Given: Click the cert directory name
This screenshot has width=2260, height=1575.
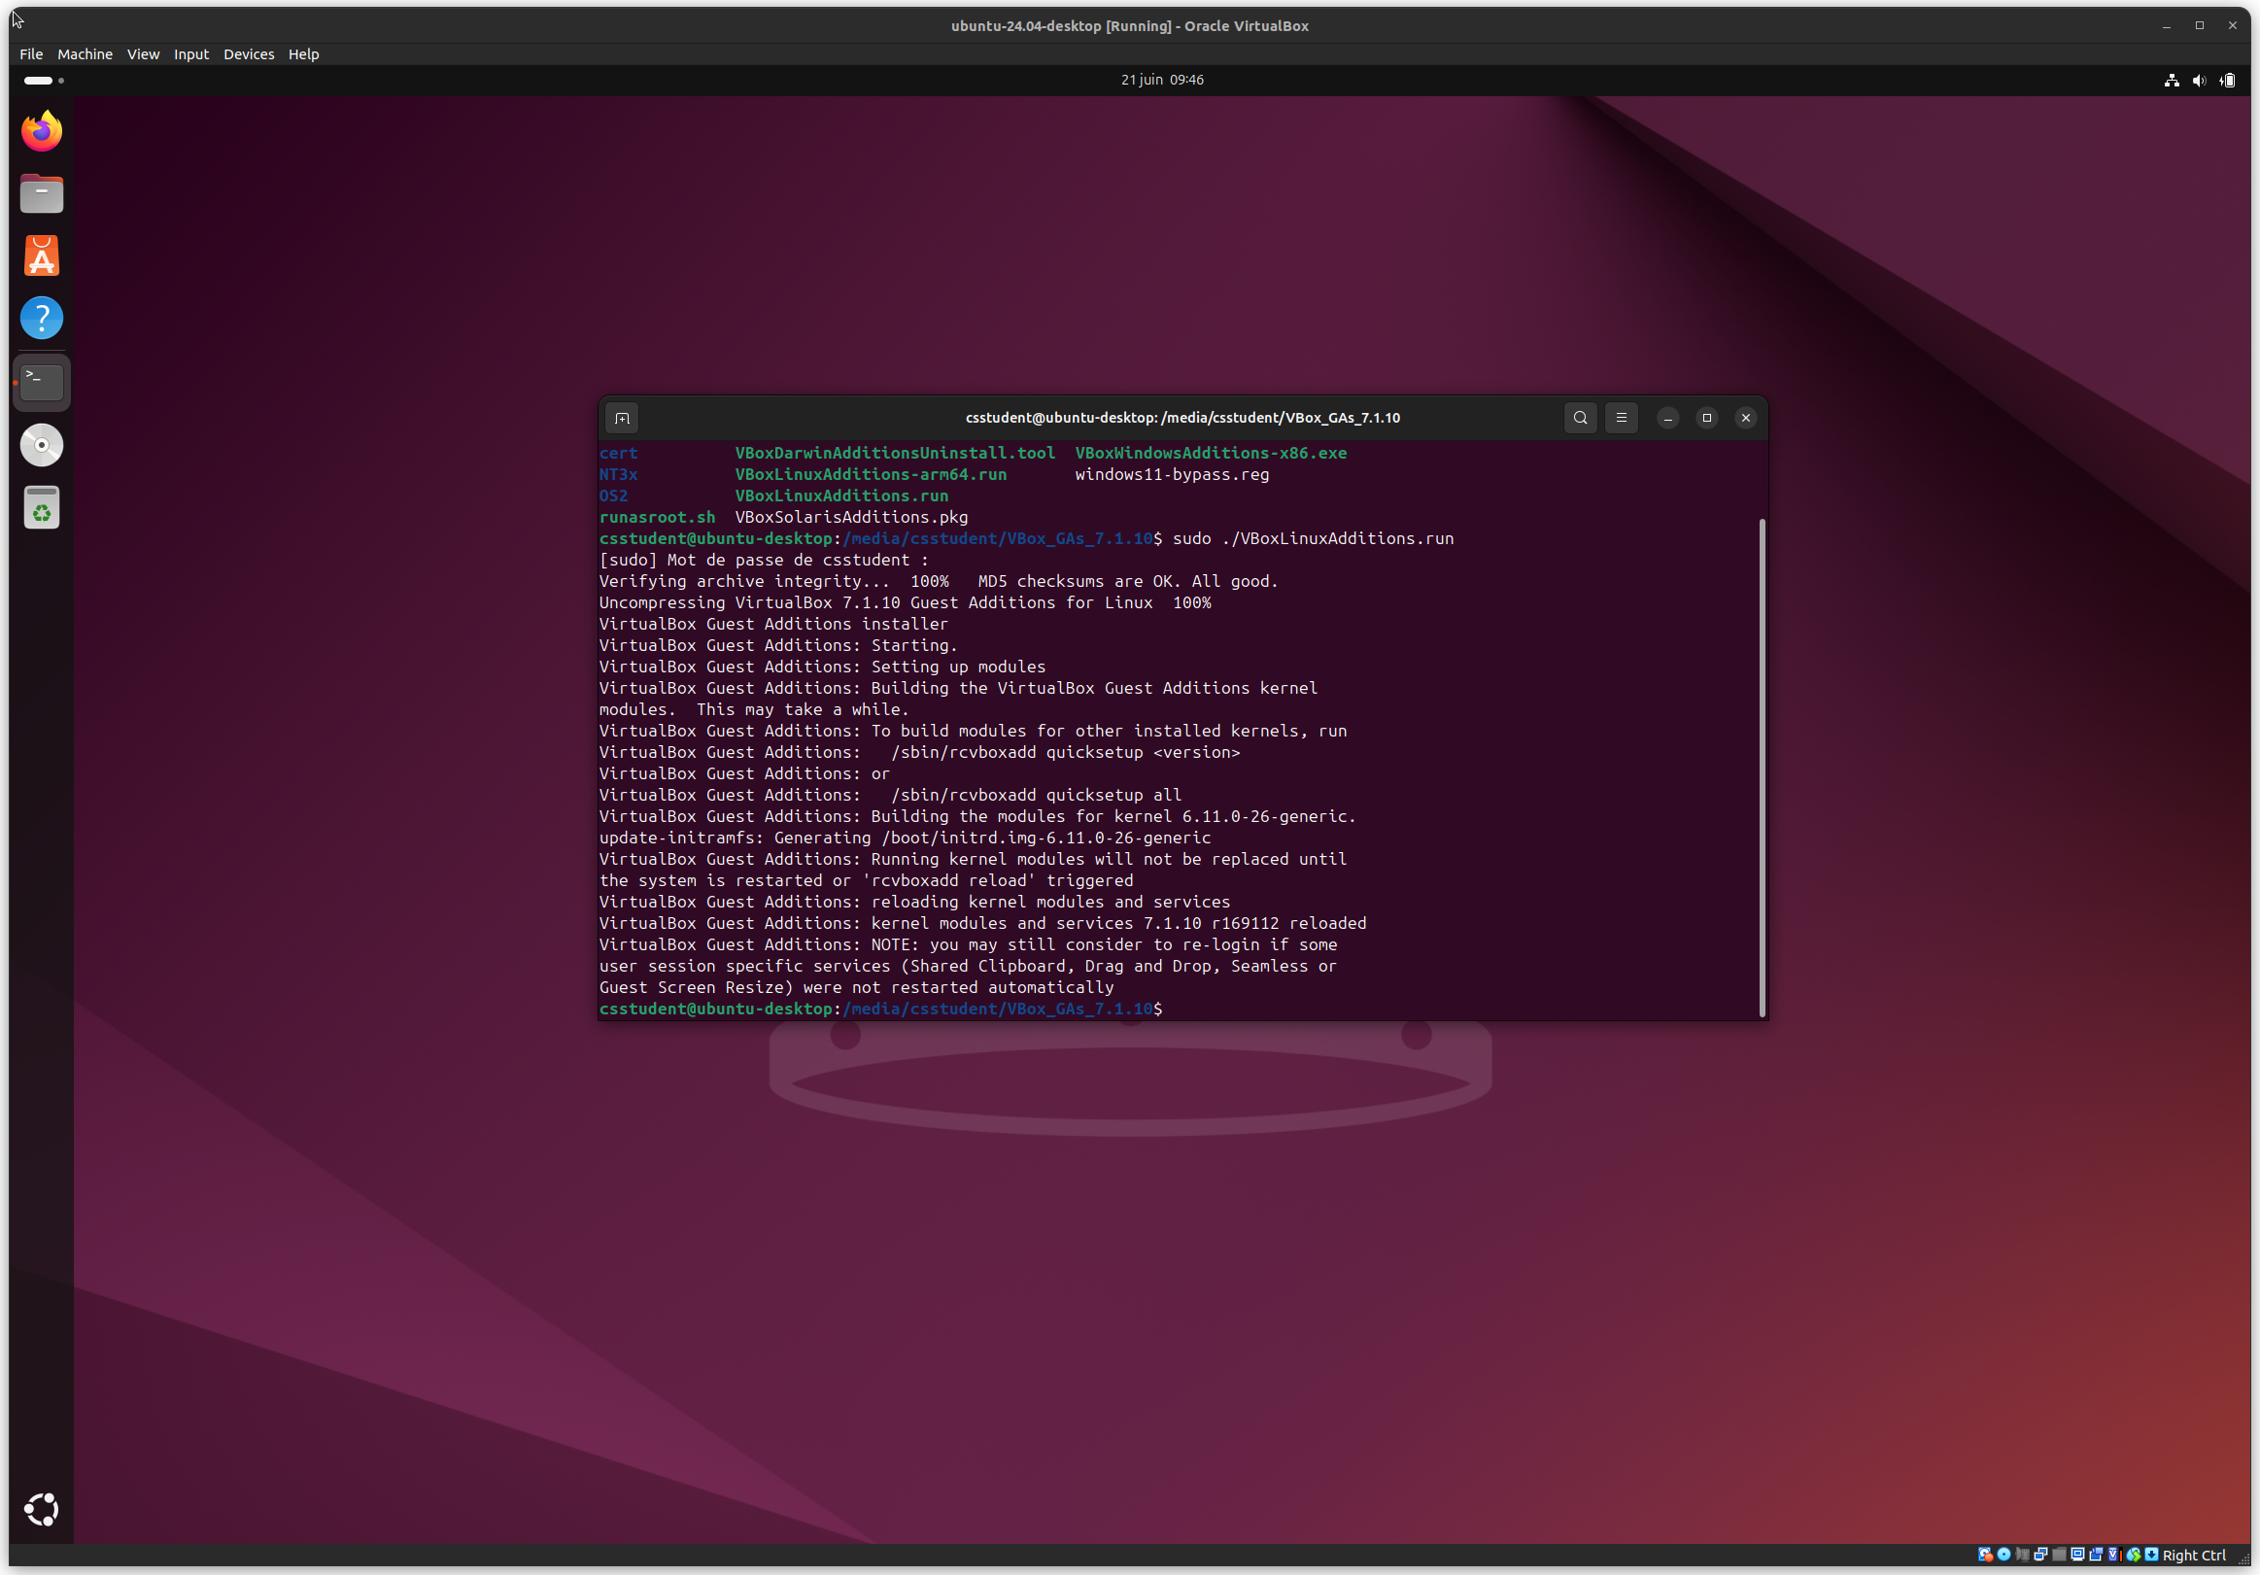Looking at the screenshot, I should [x=618, y=453].
